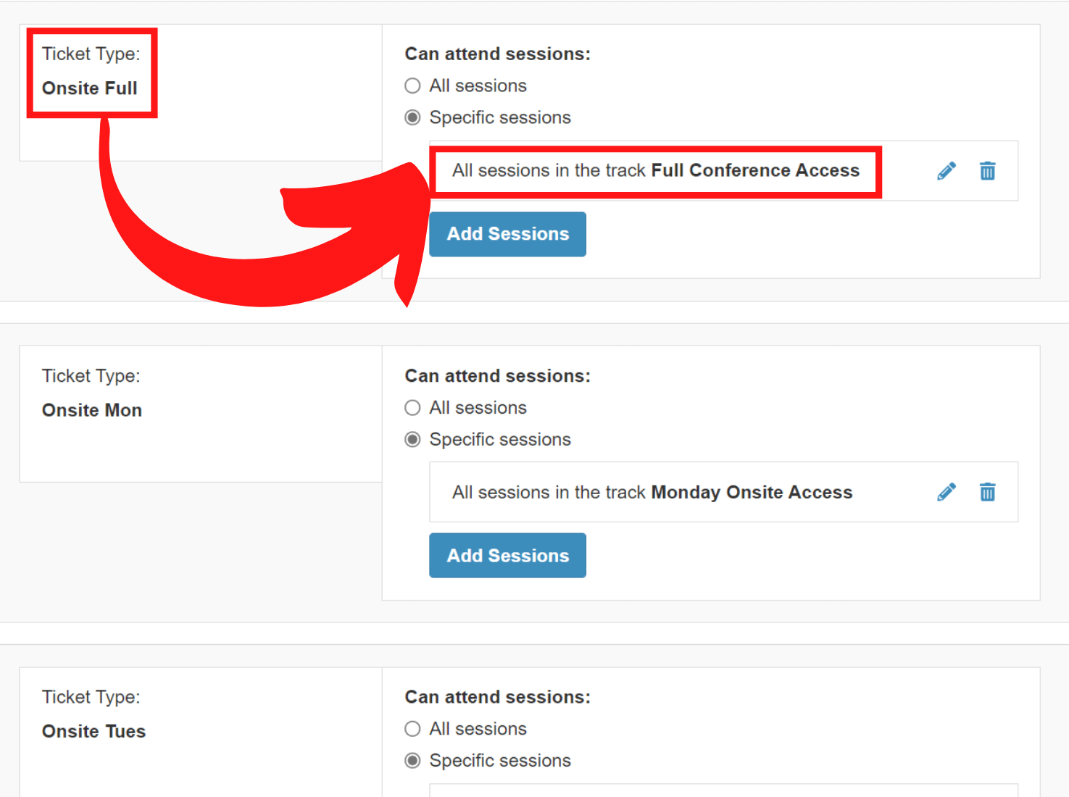Edit the Full Conference Access track entry
This screenshot has width=1069, height=797.
tap(946, 171)
